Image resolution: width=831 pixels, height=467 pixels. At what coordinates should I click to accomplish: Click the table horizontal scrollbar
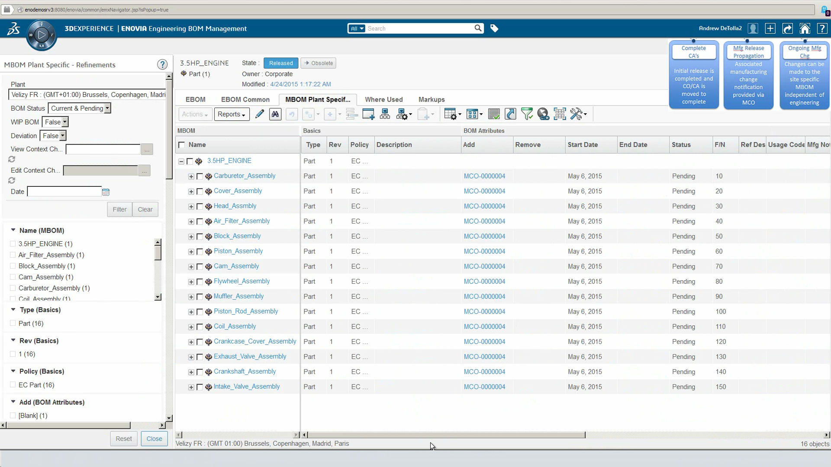[446, 435]
